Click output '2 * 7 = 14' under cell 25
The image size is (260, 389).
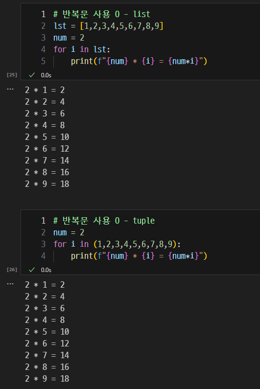click(x=47, y=160)
